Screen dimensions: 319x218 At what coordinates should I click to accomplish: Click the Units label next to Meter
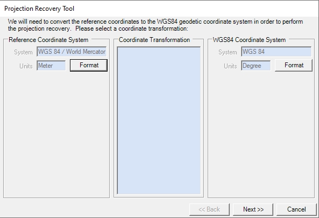(26, 66)
